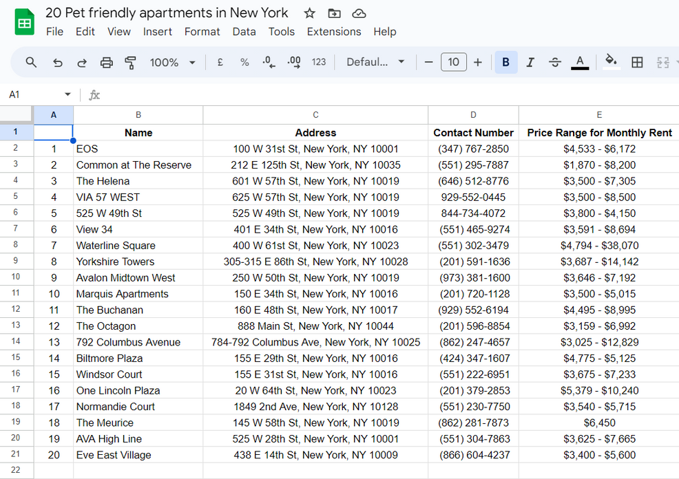This screenshot has height=479, width=679.
Task: Open the text color picker
Action: click(x=580, y=63)
